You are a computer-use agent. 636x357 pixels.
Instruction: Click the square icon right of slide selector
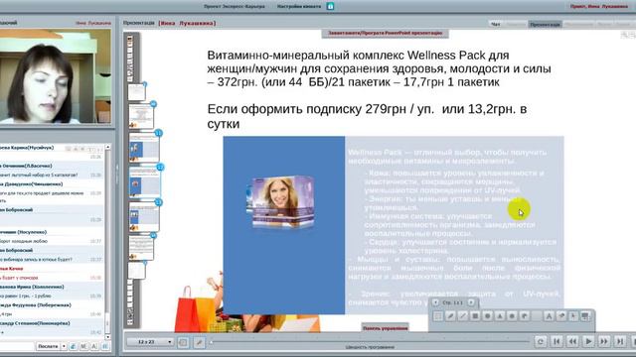(x=183, y=342)
